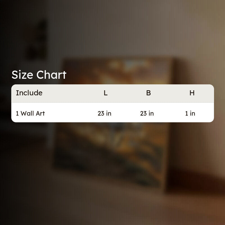Click the Size Chart heading
Image resolution: width=225 pixels, height=225 pixels.
click(x=39, y=75)
